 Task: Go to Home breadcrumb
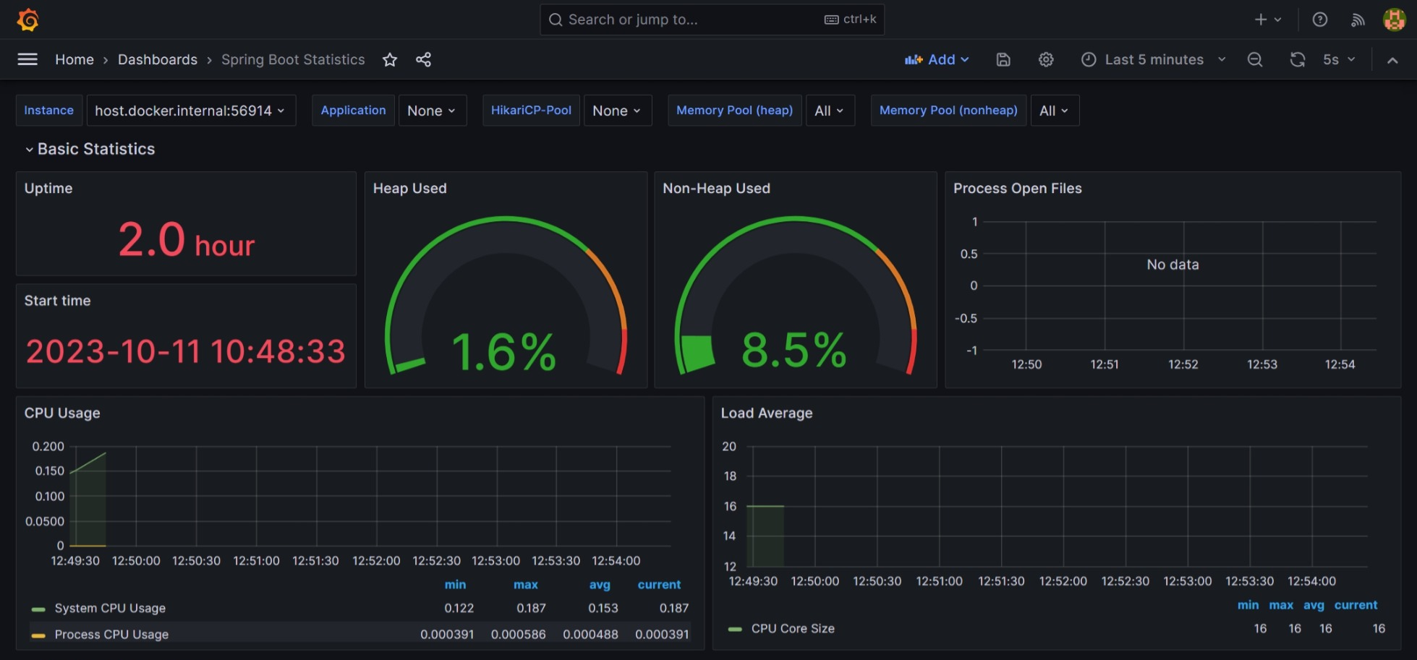pyautogui.click(x=75, y=60)
